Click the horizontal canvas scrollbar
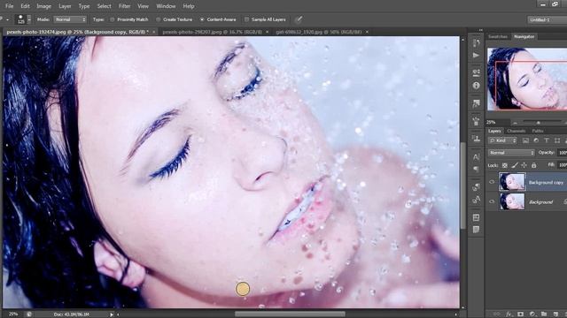 coord(290,314)
